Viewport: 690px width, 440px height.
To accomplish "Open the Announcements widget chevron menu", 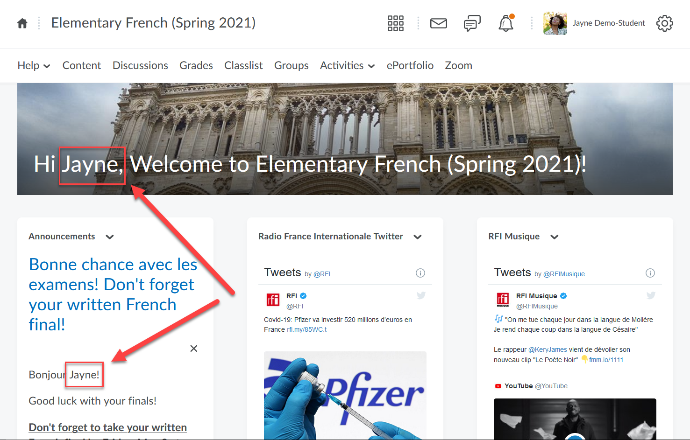I will 110,237.
